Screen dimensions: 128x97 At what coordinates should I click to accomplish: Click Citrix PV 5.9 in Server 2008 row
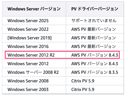83,81
